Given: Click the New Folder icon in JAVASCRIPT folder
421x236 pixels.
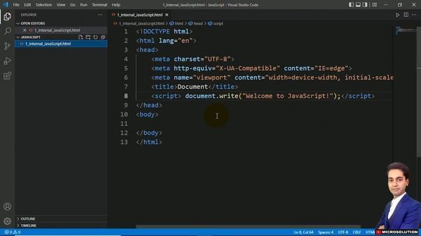Looking at the screenshot, I should tap(88, 37).
